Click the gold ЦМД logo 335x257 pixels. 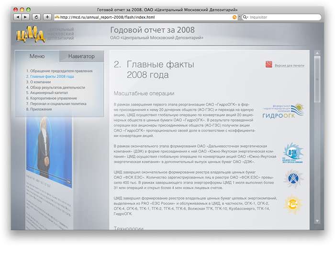(31, 34)
